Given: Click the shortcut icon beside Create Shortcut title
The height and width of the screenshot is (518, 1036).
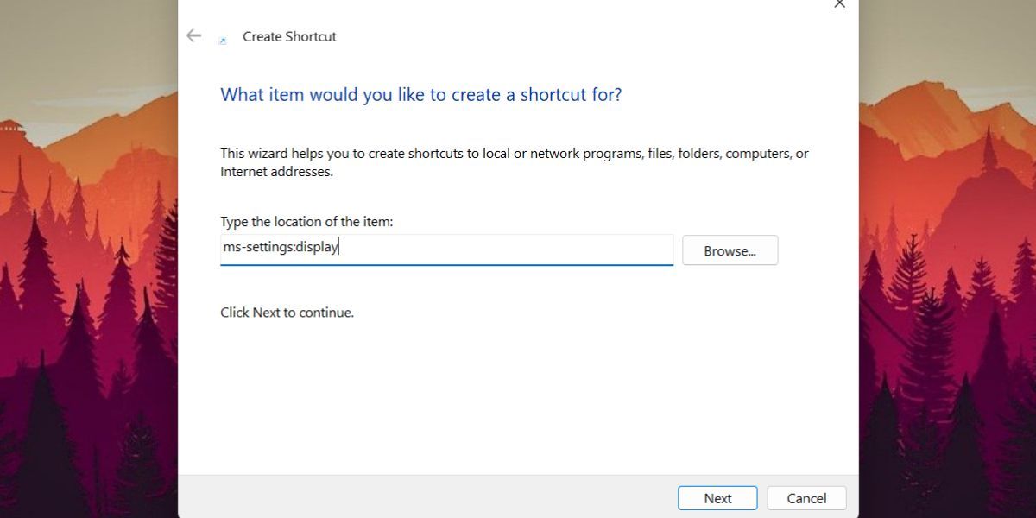Looking at the screenshot, I should tap(223, 41).
